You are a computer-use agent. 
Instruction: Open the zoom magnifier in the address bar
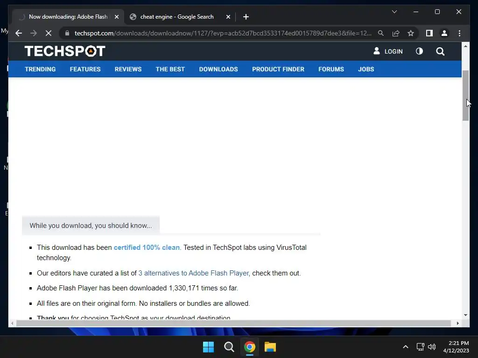point(381,33)
